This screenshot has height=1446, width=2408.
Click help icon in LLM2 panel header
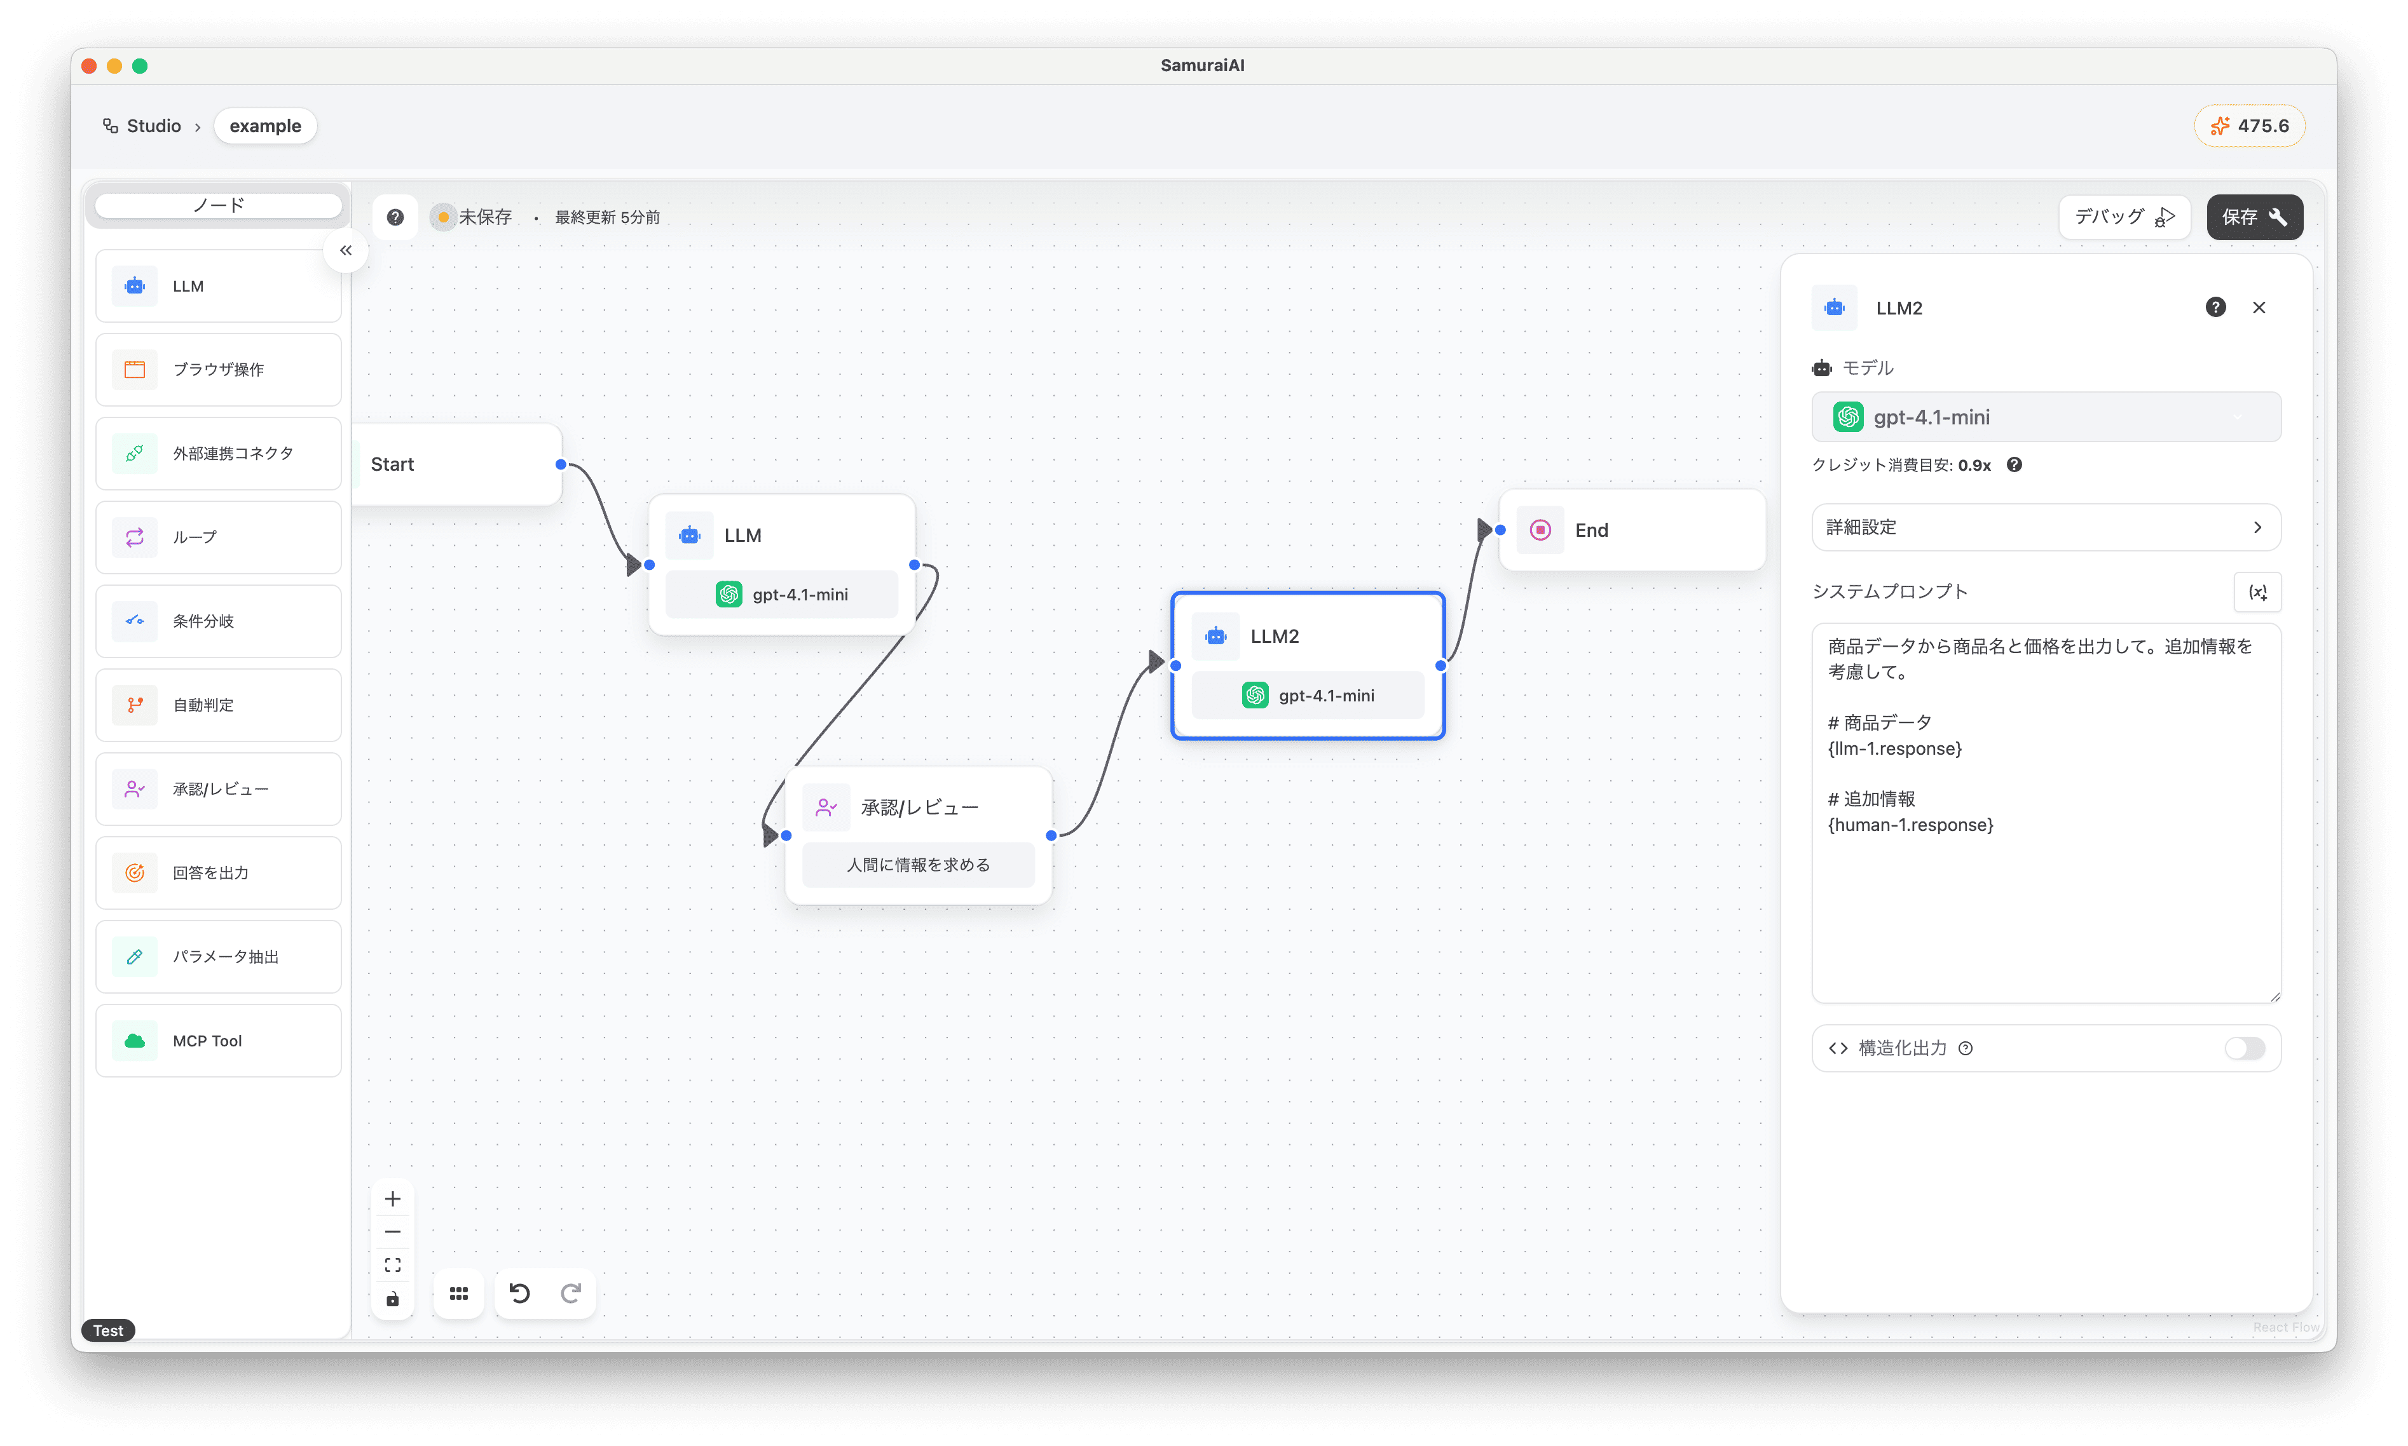(2215, 308)
